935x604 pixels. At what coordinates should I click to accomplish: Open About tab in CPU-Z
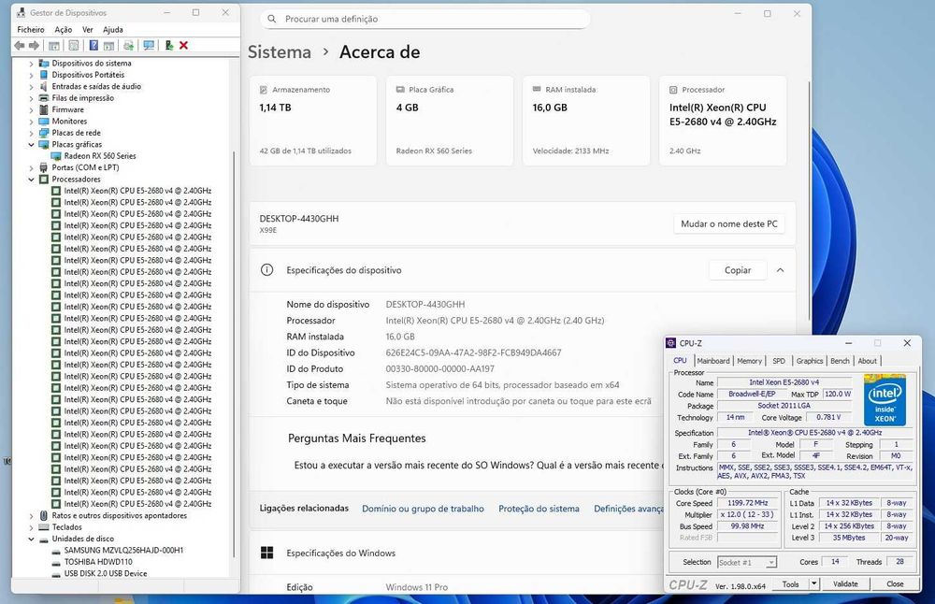click(867, 361)
